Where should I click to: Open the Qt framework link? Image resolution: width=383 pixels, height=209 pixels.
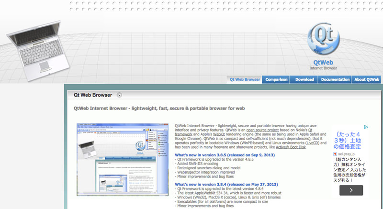pyautogui.click(x=184, y=134)
